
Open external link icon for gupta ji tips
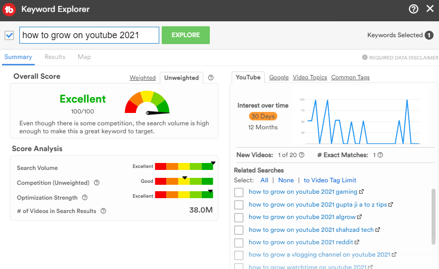click(390, 205)
